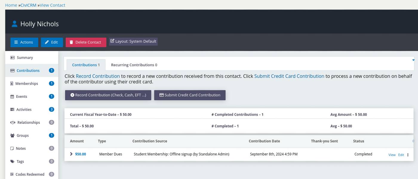Select the Contributions sidebar tab
The height and width of the screenshot is (179, 418).
[32, 71]
